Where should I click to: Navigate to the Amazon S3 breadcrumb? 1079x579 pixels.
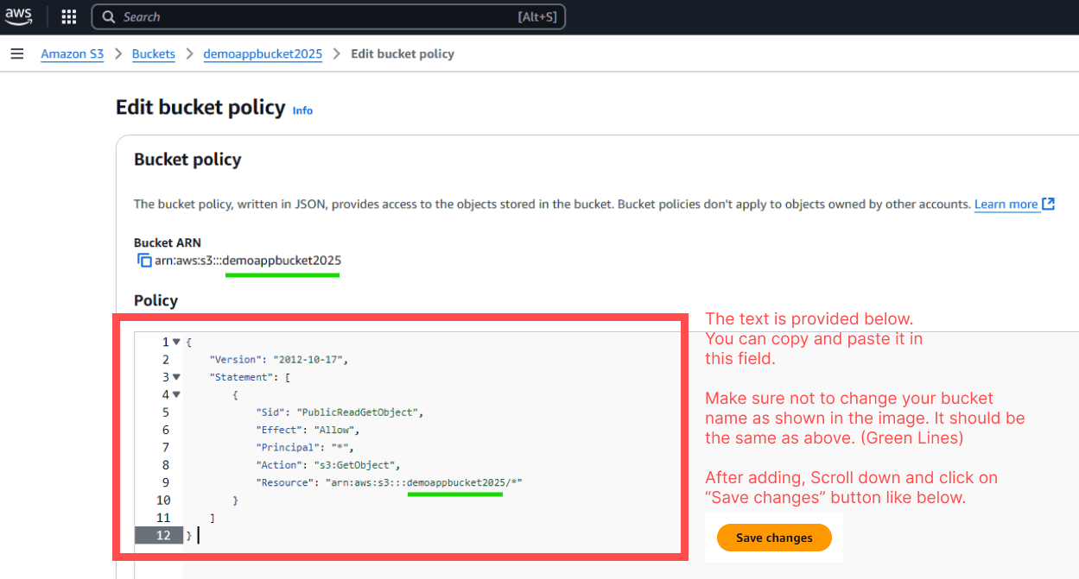tap(72, 53)
